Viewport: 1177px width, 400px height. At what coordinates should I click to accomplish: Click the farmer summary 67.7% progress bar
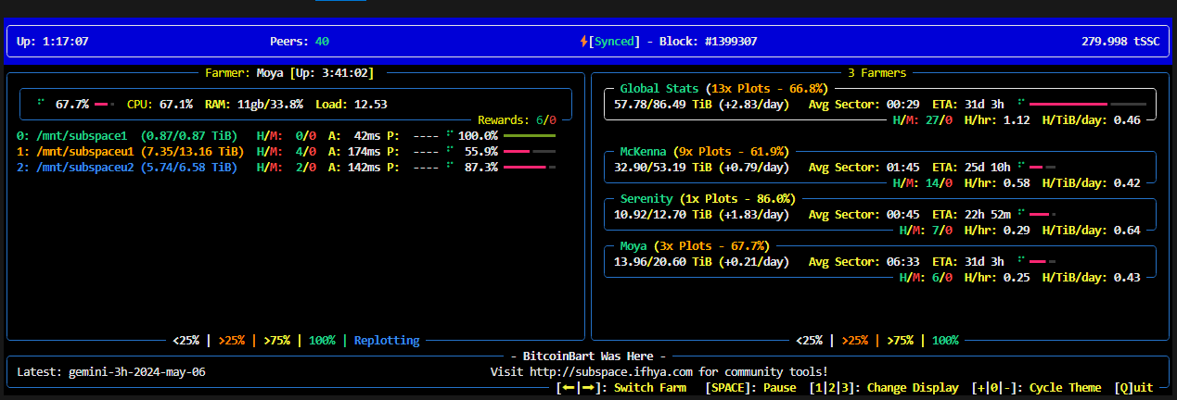104,104
